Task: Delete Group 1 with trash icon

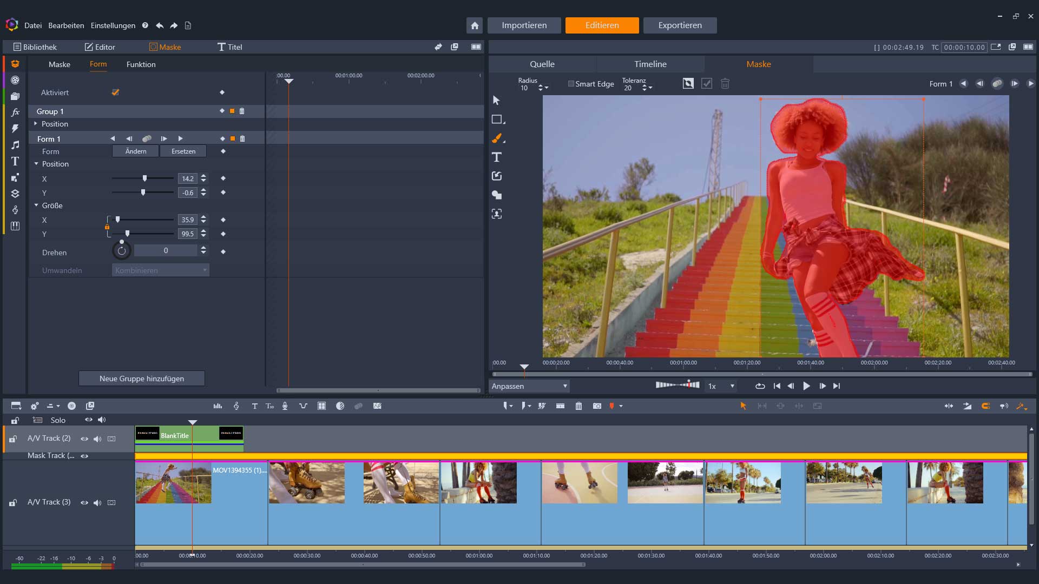Action: click(242, 111)
